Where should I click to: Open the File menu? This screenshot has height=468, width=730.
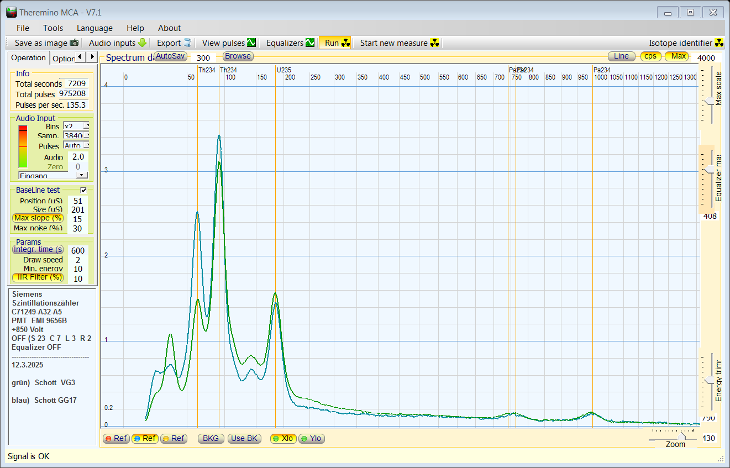[23, 28]
